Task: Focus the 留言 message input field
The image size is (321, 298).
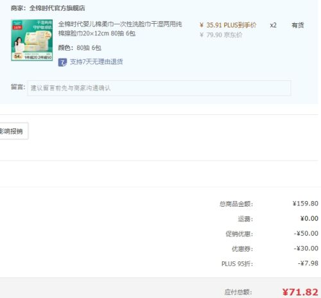Action: 159,88
